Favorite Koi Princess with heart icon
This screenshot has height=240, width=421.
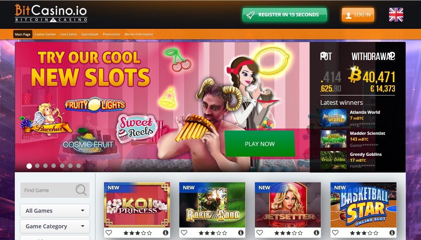(109, 233)
